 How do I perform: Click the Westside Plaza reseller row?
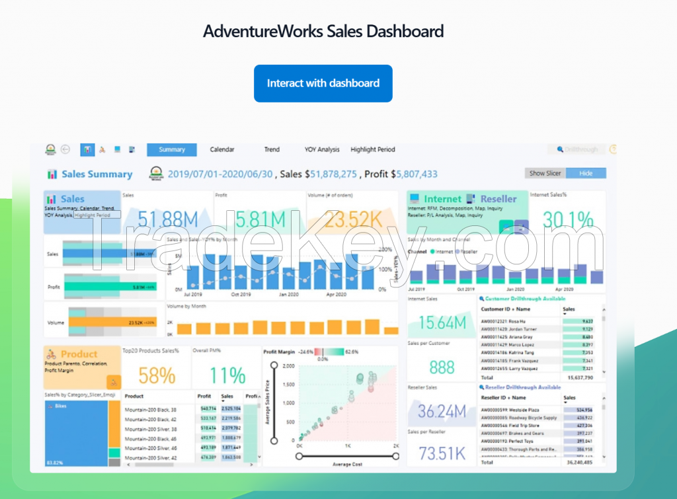coord(537,410)
